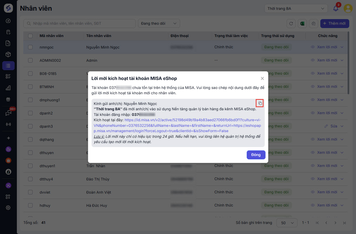Tick the checkbox for employee nmngoc
The width and height of the screenshot is (356, 234).
pos(30,47)
